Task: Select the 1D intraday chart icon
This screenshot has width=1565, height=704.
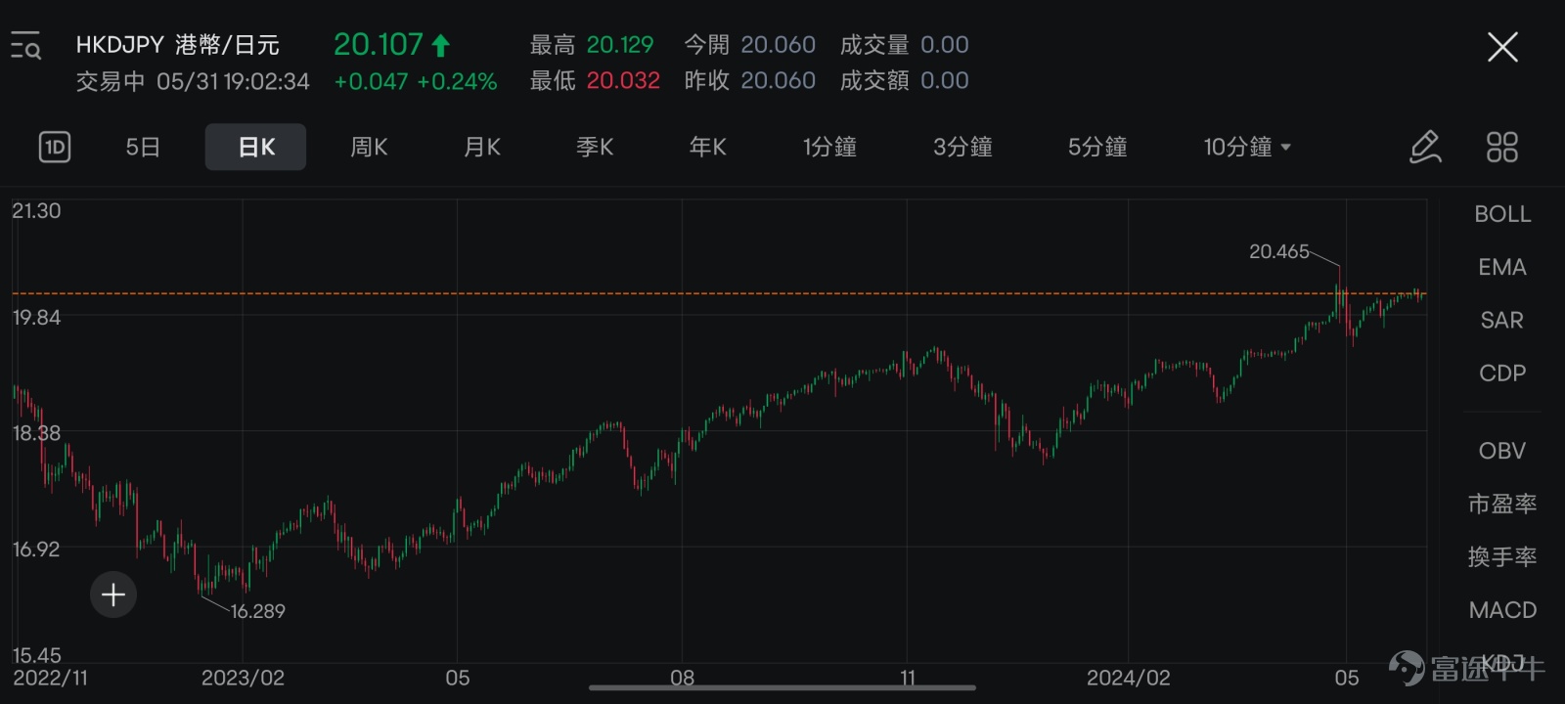Action: [x=55, y=147]
